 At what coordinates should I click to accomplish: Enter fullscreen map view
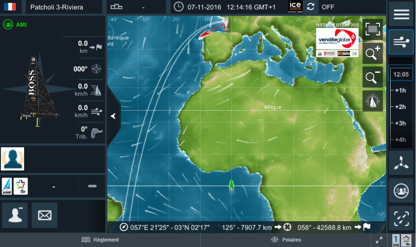[x=372, y=30]
